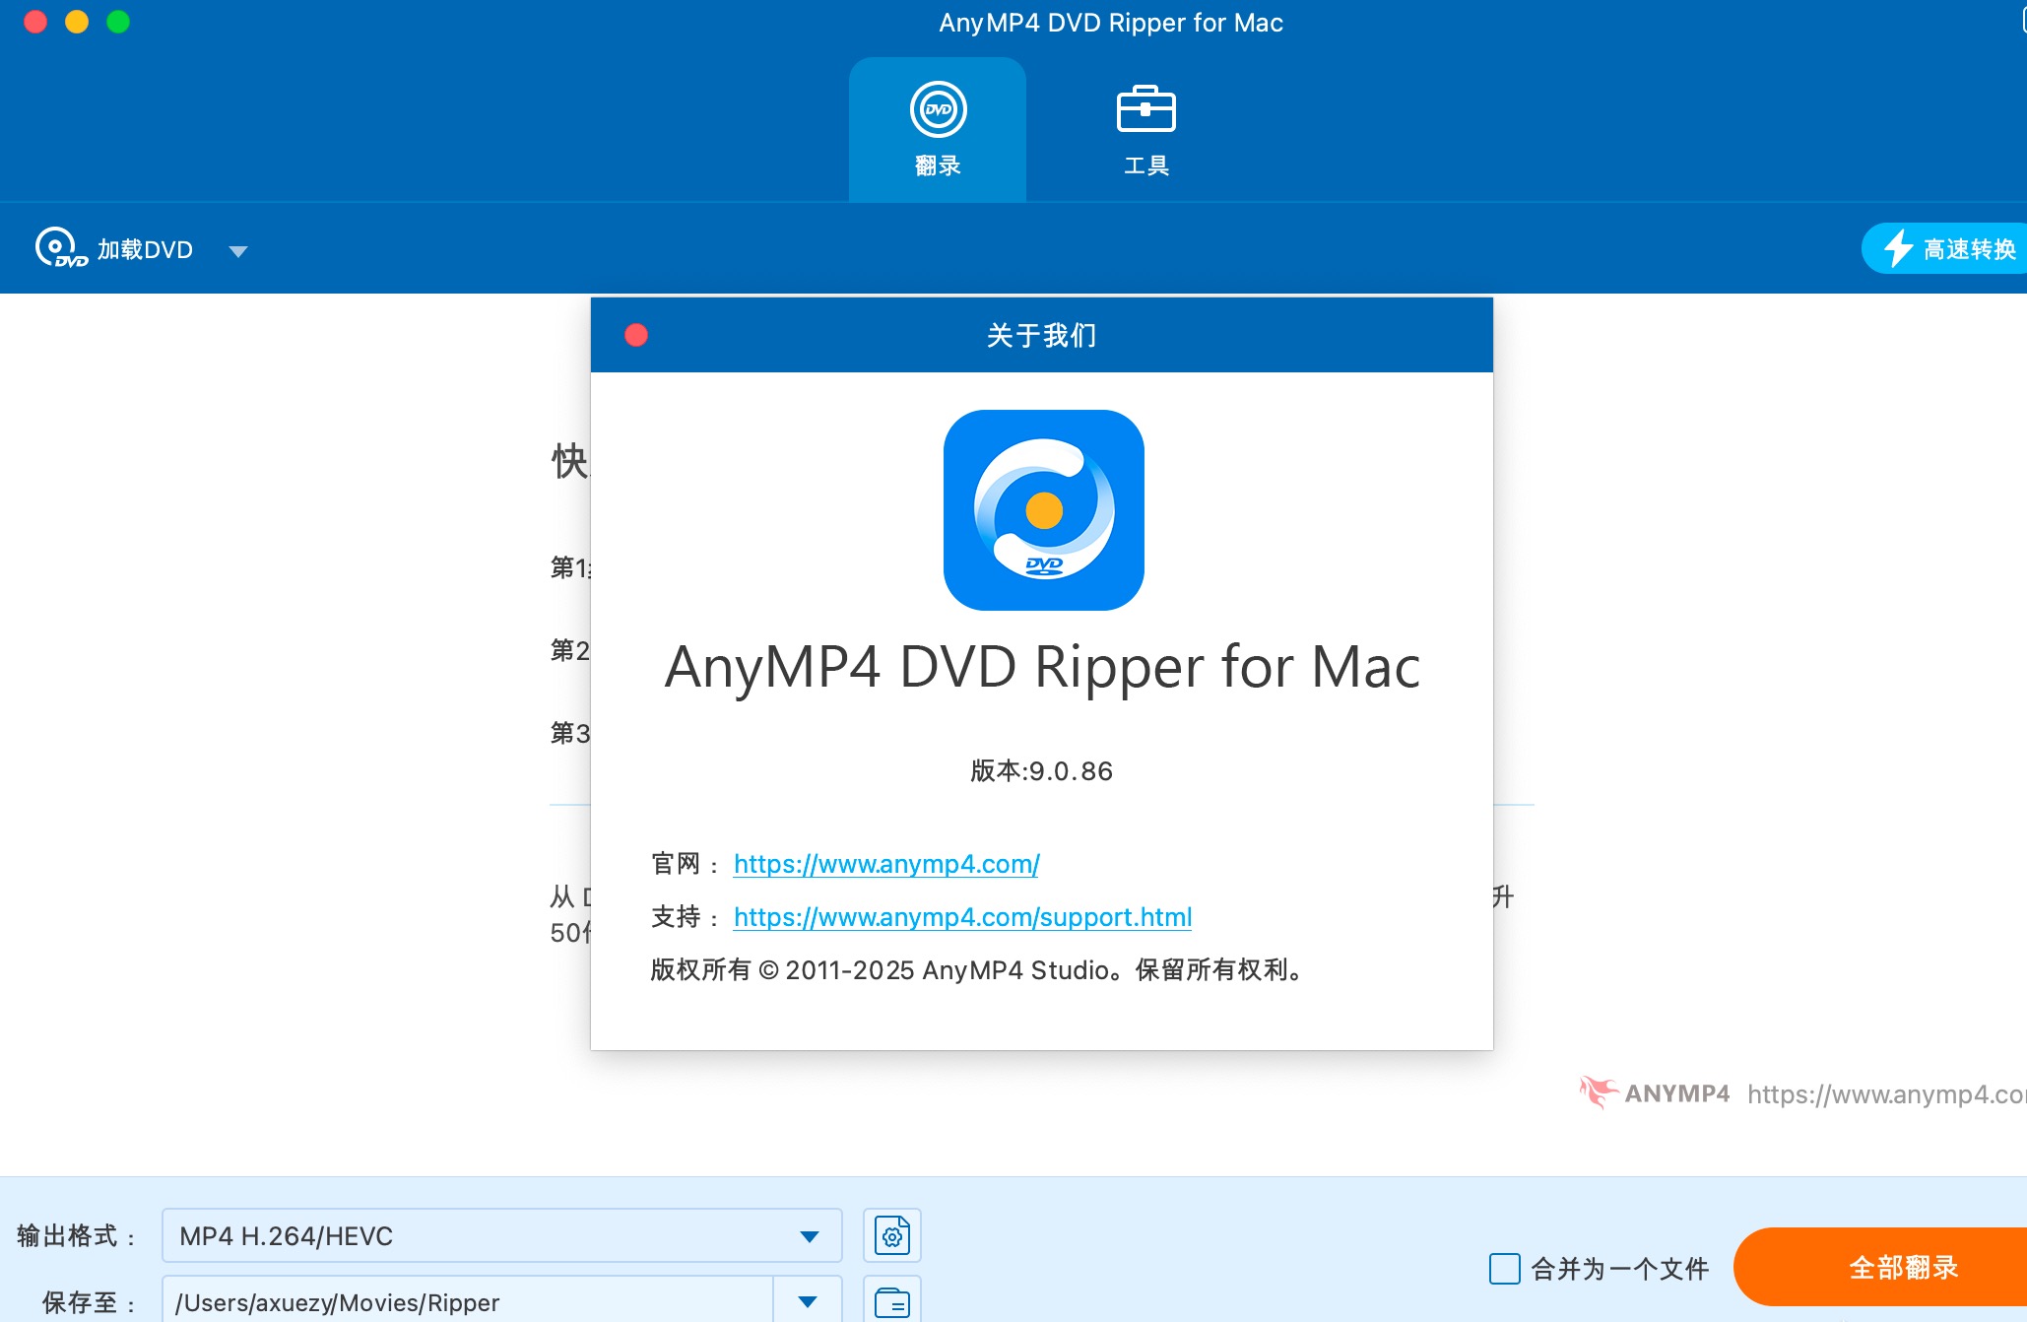
Task: Maximize the main window with green button
Action: pos(118,22)
